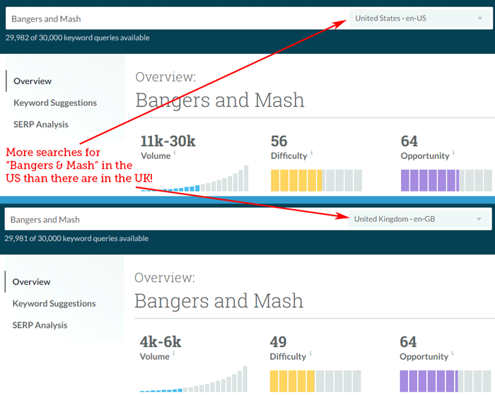Screen dimensions: 495x395
Task: Go to SERP Analysis in the lower sidebar
Action: (x=40, y=325)
